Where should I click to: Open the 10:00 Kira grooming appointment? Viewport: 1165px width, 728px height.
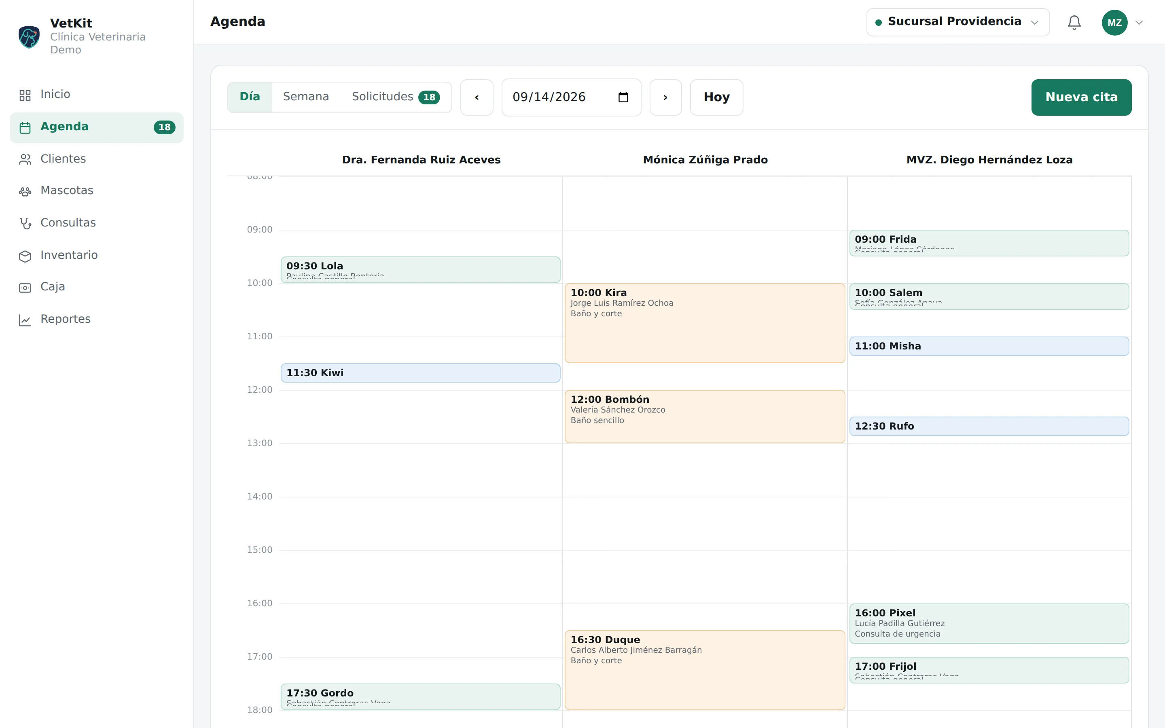coord(705,323)
